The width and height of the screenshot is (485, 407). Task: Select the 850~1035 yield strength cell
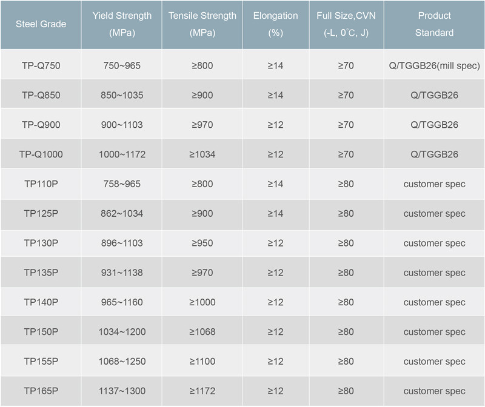(122, 95)
